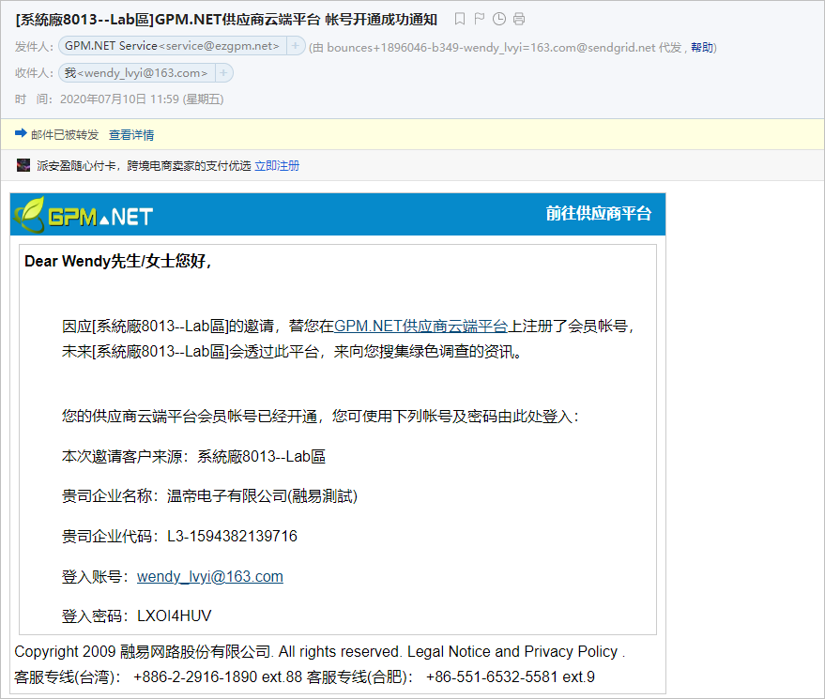Click the company code L3-1594382139716
This screenshot has height=699, width=825.
click(232, 536)
